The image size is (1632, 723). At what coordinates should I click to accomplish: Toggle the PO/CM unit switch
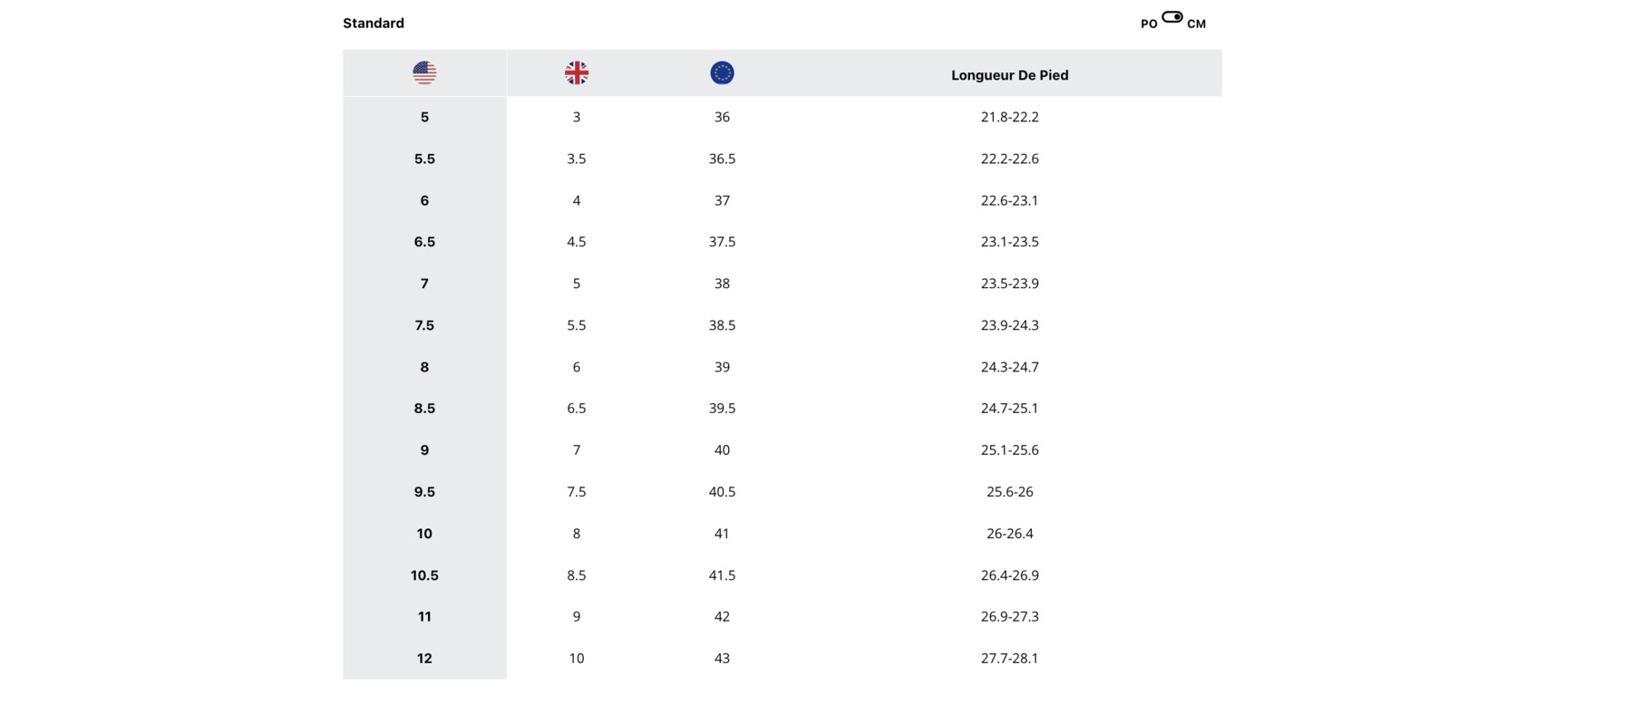point(1172,17)
